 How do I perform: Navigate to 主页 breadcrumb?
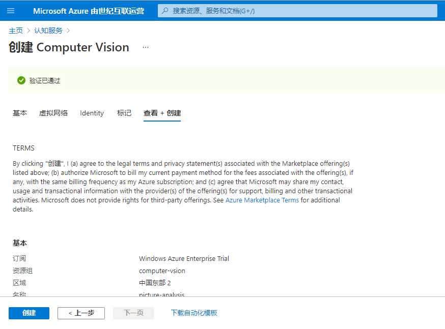pyautogui.click(x=16, y=31)
